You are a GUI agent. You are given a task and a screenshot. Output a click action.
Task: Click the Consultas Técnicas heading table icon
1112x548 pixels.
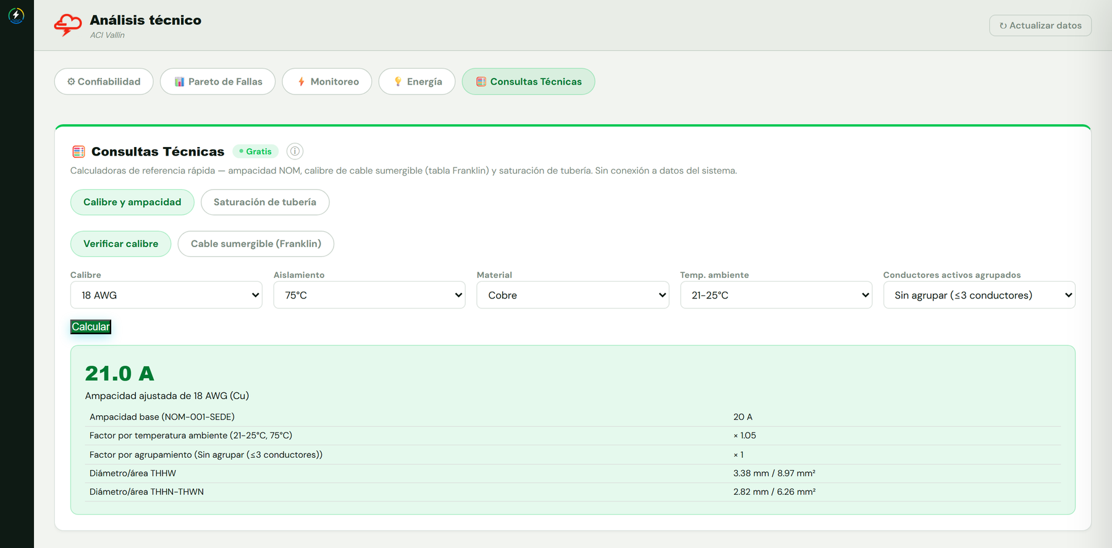[x=78, y=151]
